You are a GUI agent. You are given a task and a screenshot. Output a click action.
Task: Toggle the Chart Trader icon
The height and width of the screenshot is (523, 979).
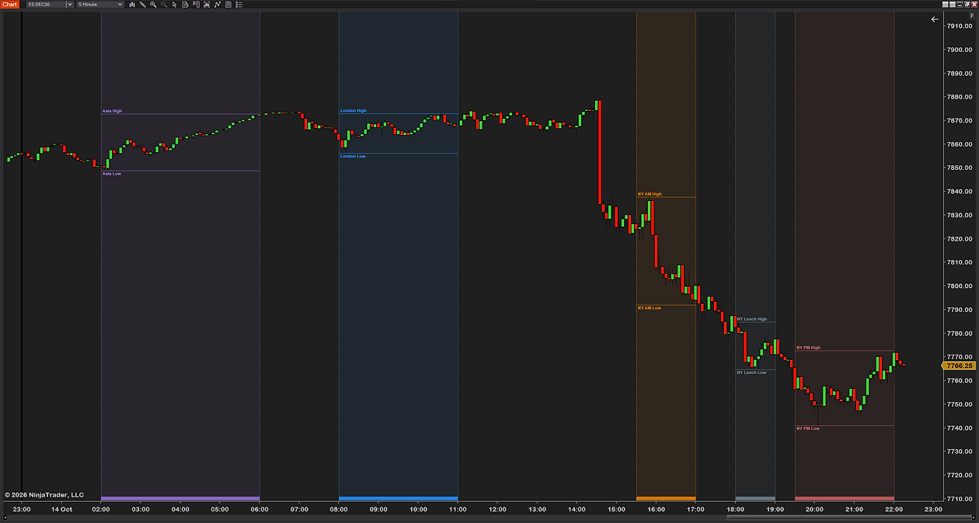196,4
